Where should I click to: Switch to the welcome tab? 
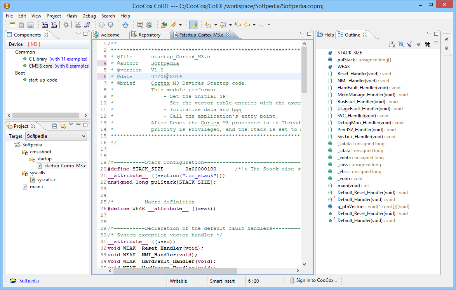point(110,35)
